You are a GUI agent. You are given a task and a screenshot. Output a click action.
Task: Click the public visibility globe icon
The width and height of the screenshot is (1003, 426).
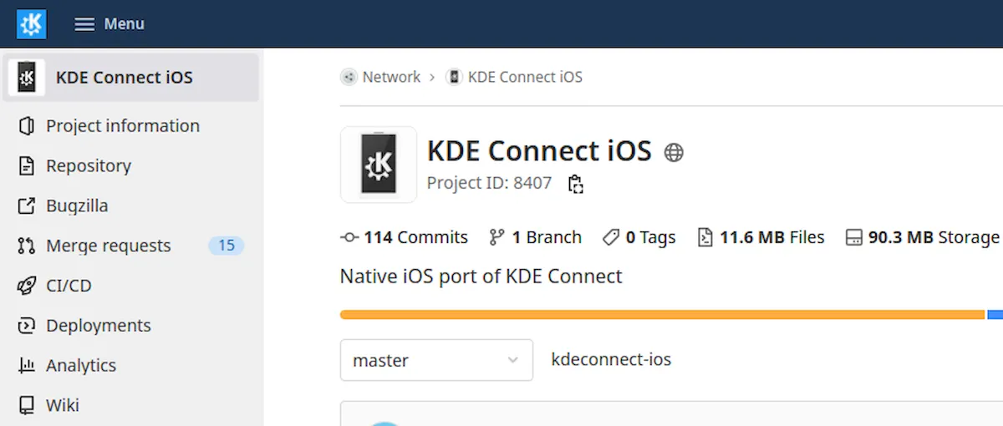tap(674, 153)
